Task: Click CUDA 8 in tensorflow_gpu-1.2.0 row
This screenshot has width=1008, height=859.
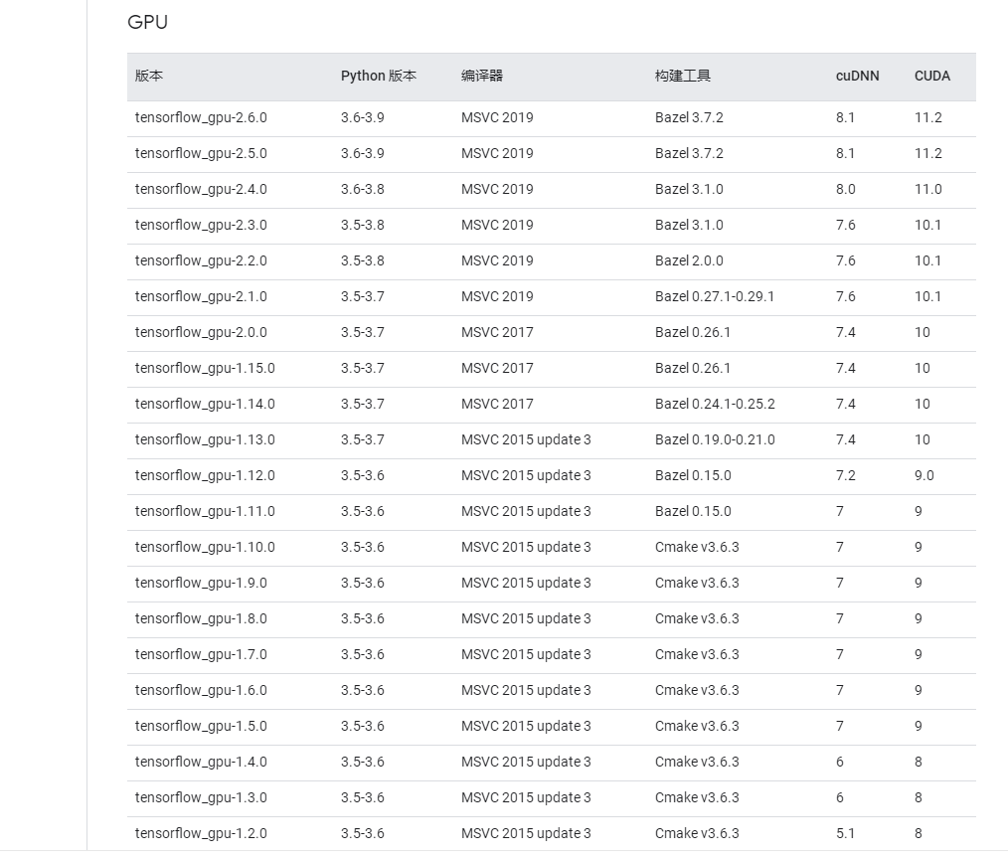Action: (x=919, y=834)
